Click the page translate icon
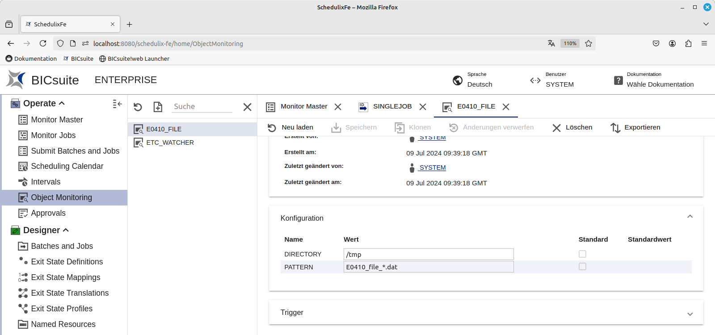The width and height of the screenshot is (715, 335). pos(551,43)
